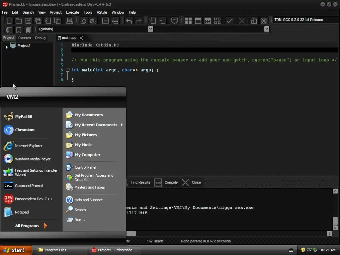The width and height of the screenshot is (340, 255).
Task: Place the cursor on editor line 2
Action: click(x=204, y=50)
